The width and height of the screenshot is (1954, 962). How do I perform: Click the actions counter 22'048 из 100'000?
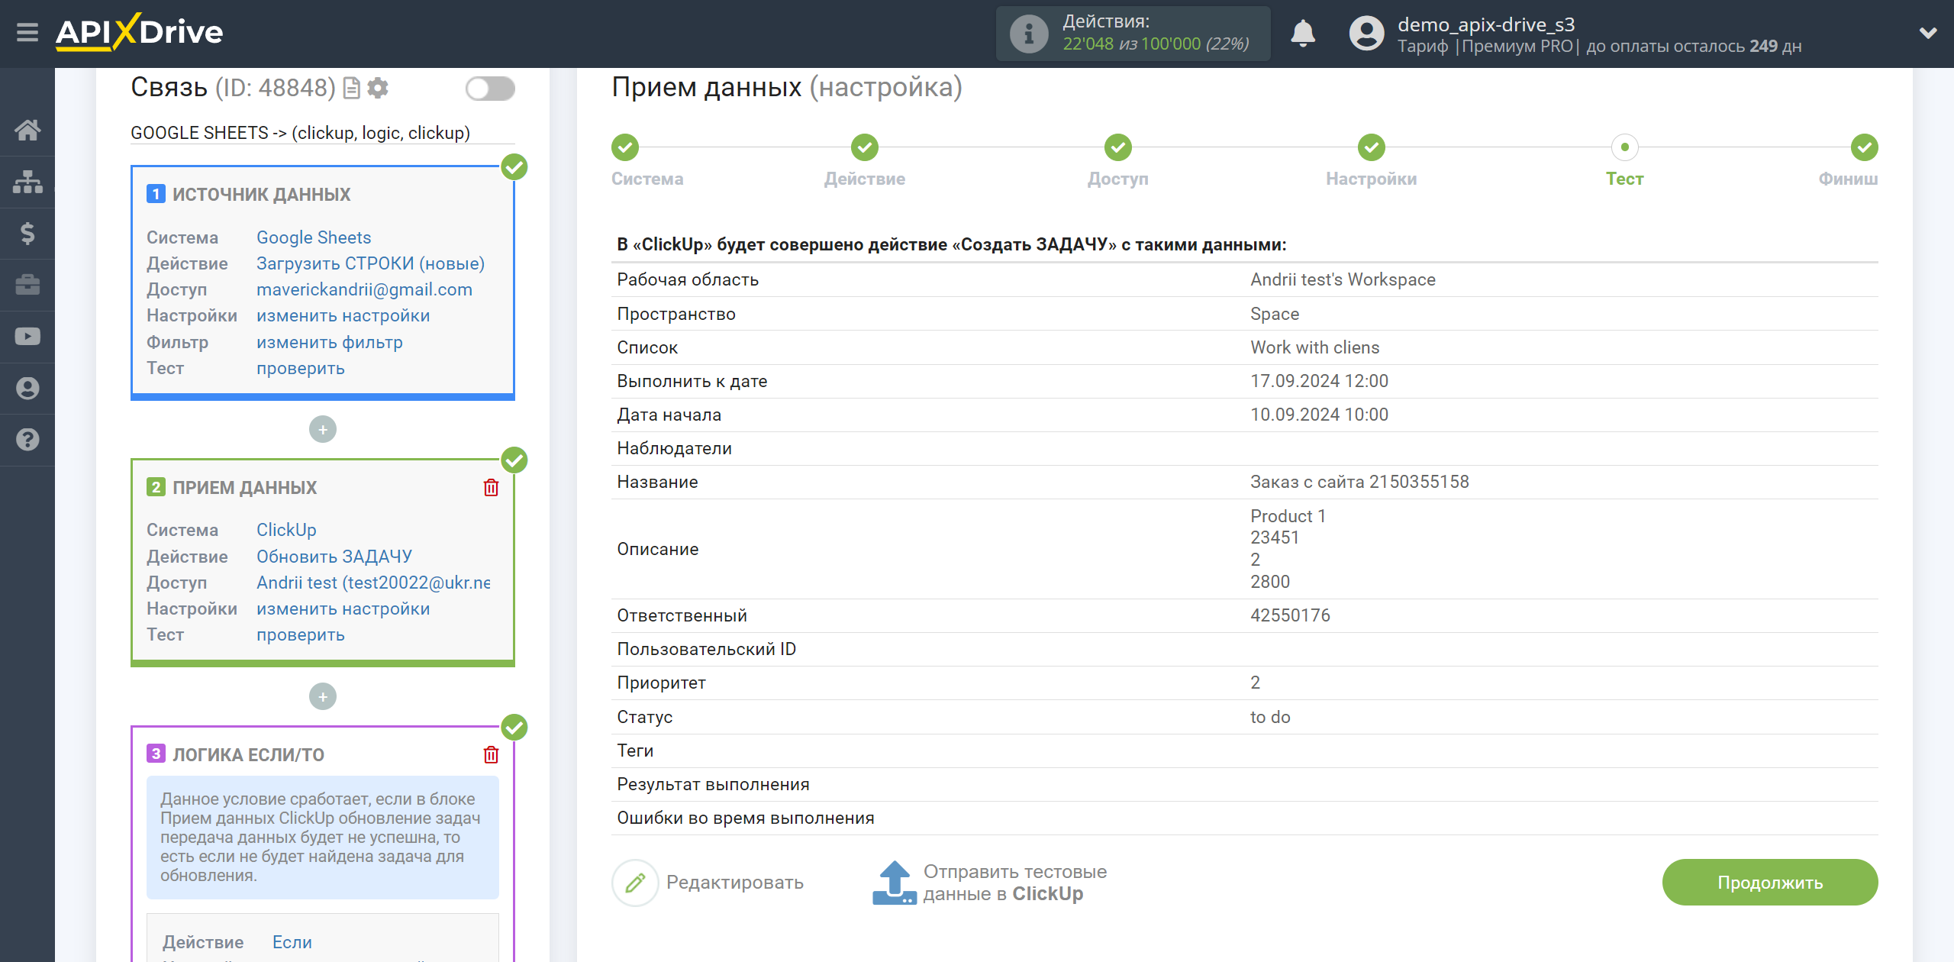1156,44
